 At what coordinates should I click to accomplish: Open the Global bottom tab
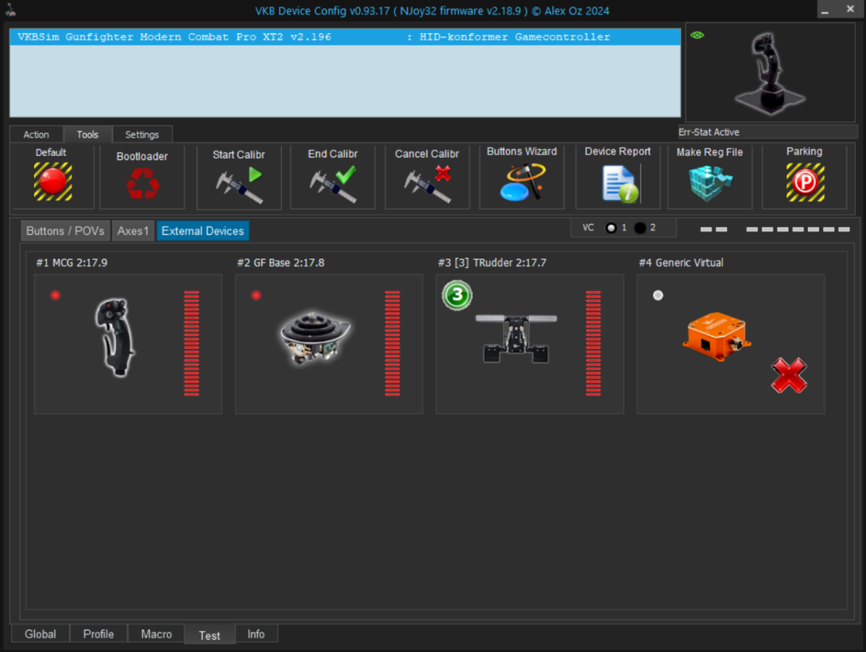tap(41, 634)
